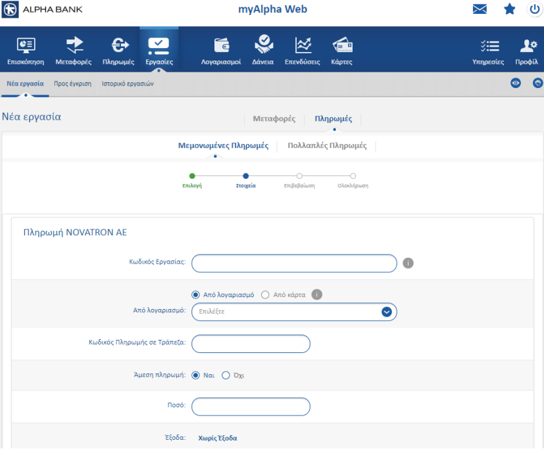The width and height of the screenshot is (544, 449).
Task: Focus the Κωδικός Εργασίας input field
Action: coord(294,263)
